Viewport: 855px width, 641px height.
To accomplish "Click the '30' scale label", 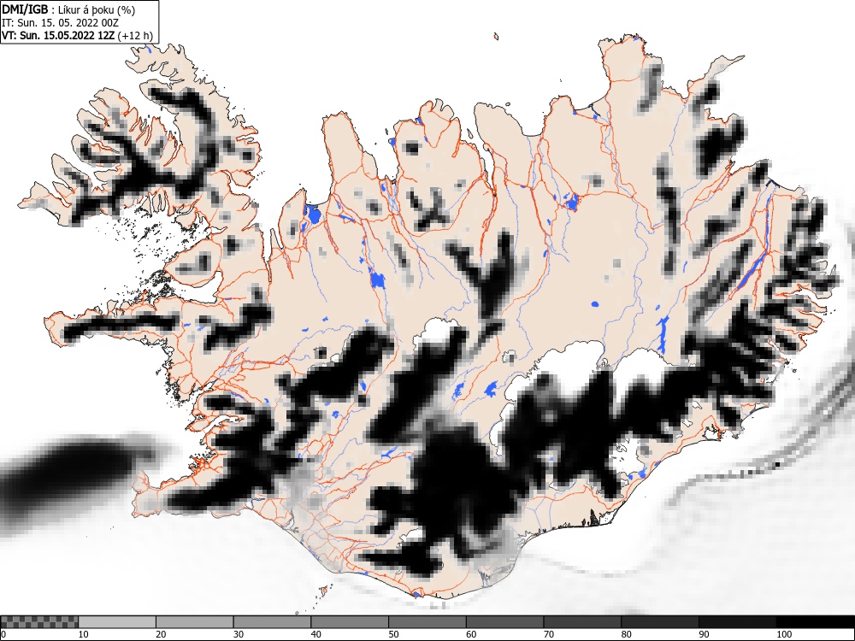I will tap(239, 634).
